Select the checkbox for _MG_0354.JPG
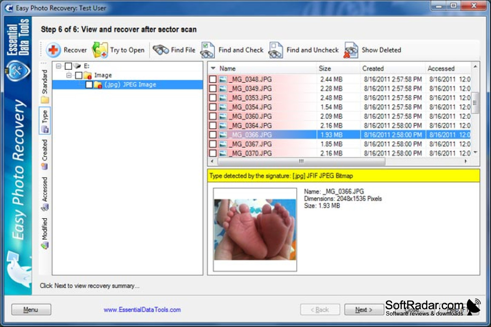Screen dimensions: 491x327 point(213,107)
